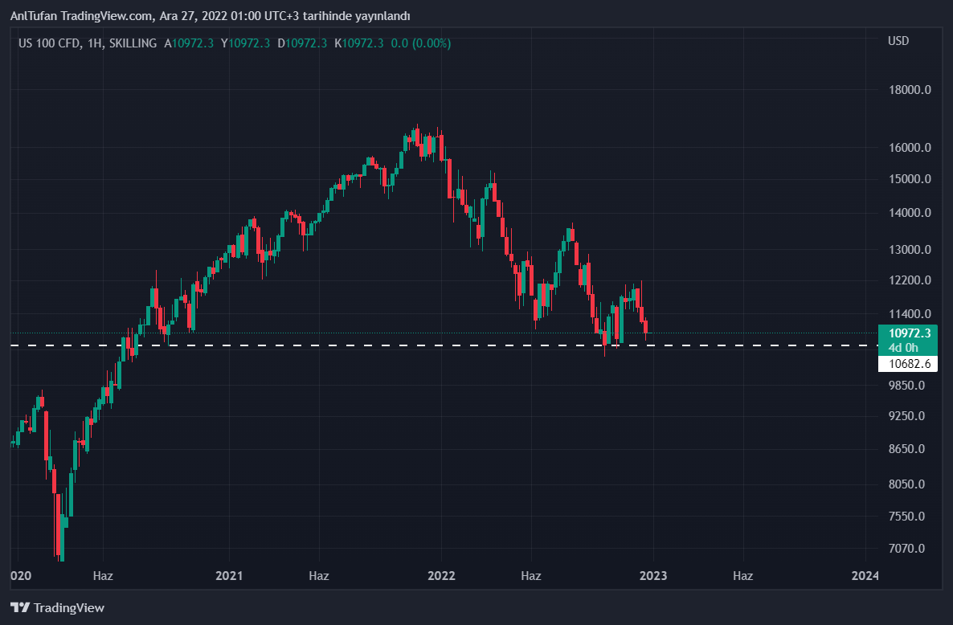Click the A10972.3 open value in legend
The height and width of the screenshot is (625, 953).
(189, 43)
